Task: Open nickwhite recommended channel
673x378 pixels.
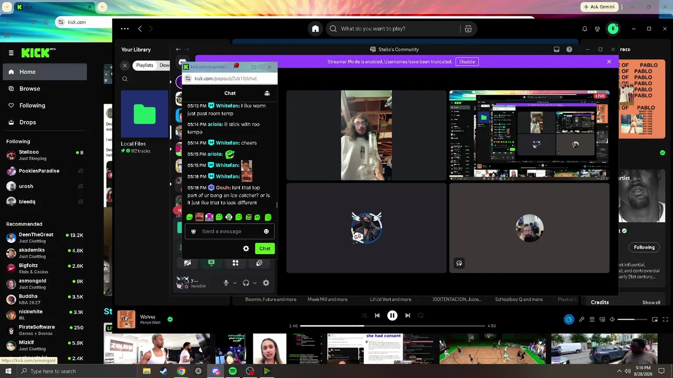Action: pos(45,314)
